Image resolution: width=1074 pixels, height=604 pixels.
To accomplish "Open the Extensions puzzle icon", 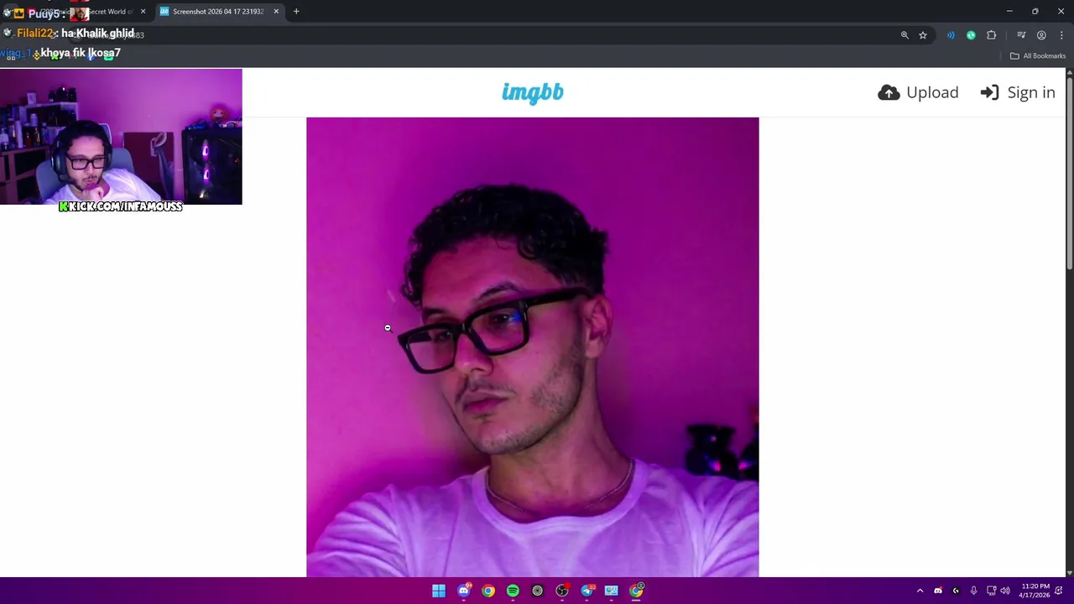I will coord(991,35).
